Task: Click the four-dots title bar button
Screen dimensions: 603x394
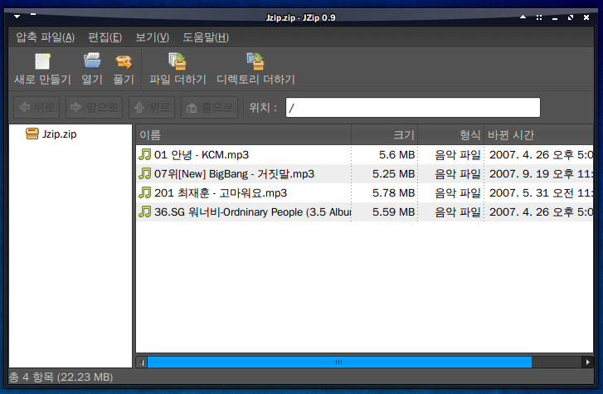Action: click(x=539, y=17)
